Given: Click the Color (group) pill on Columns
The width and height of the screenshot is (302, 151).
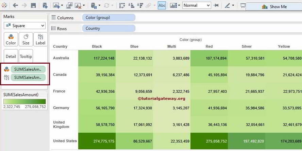Looking at the screenshot, I should click(109, 18).
